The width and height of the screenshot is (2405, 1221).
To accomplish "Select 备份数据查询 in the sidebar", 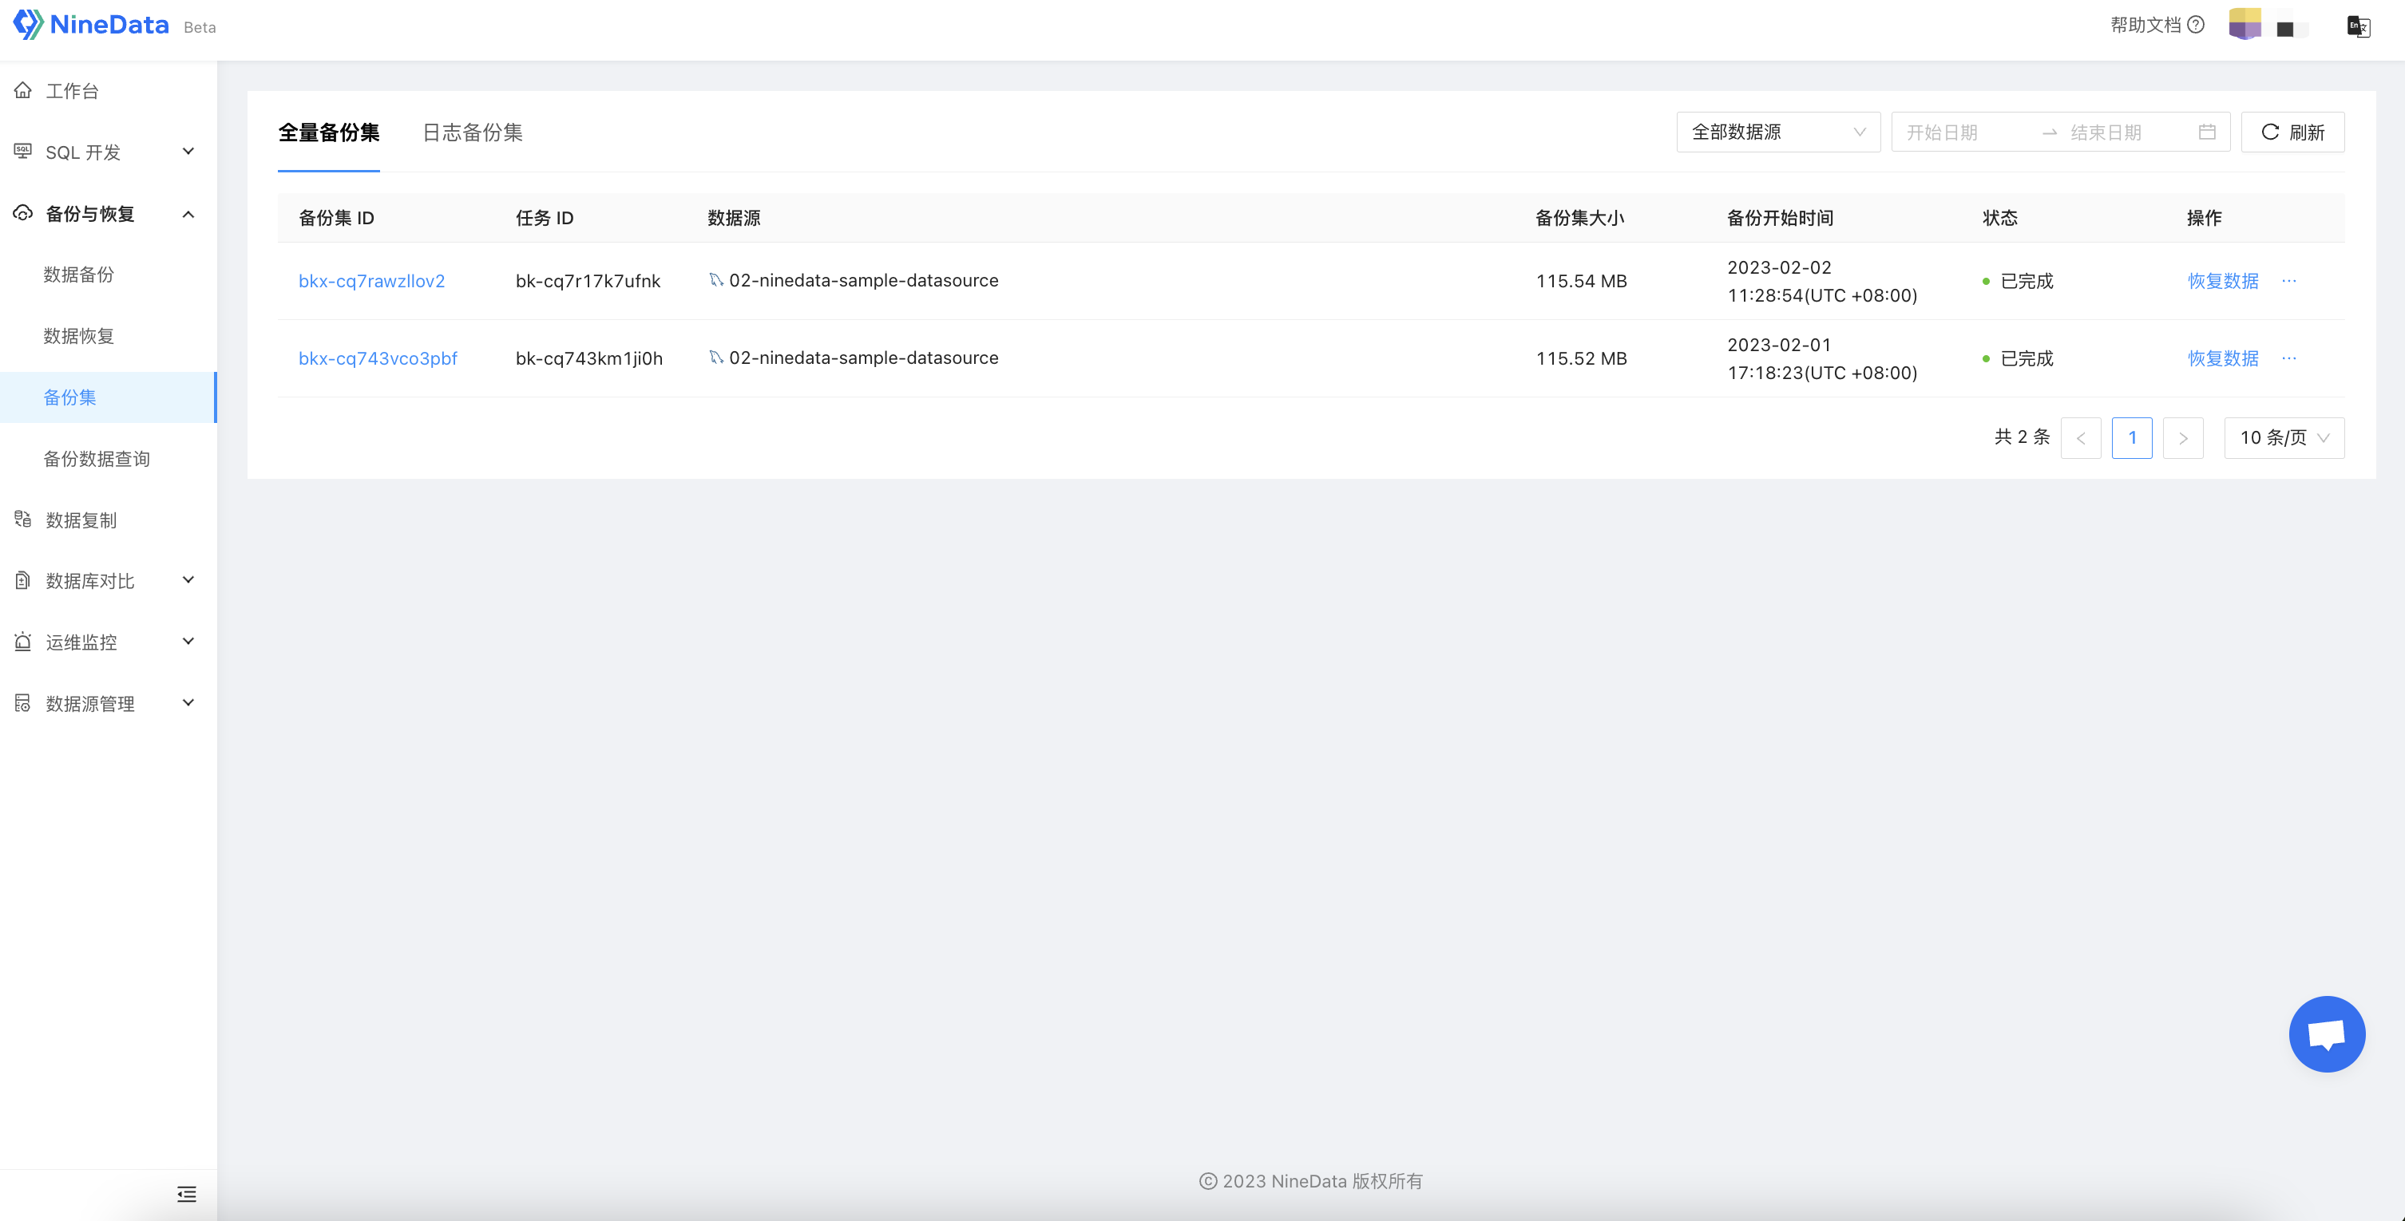I will [97, 459].
